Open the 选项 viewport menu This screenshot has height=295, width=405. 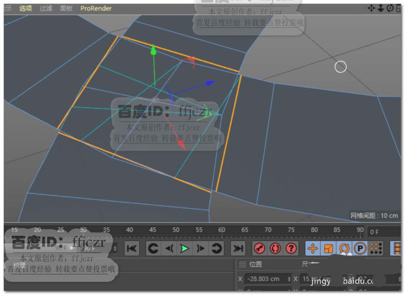26,8
